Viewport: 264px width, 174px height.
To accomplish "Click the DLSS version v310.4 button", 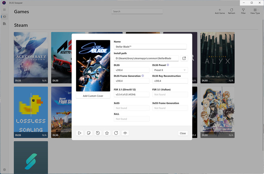I will pos(132,70).
